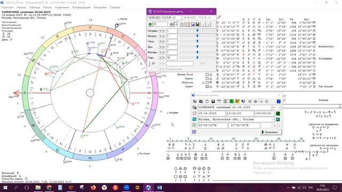Screen dimensions: 342x192
Task: Click the camera icon in Исходные данные toolbar
Action: (x=201, y=101)
